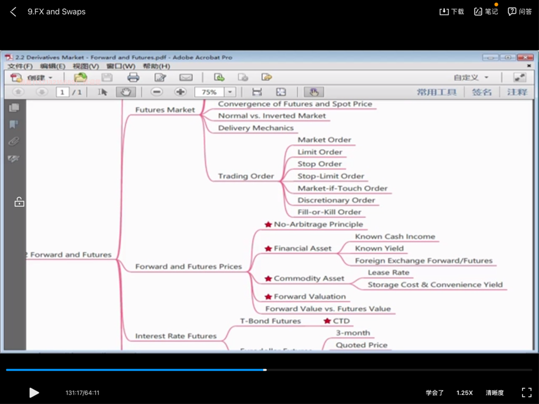Click the zoom in plus button
Image resolution: width=539 pixels, height=404 pixels.
click(x=180, y=92)
